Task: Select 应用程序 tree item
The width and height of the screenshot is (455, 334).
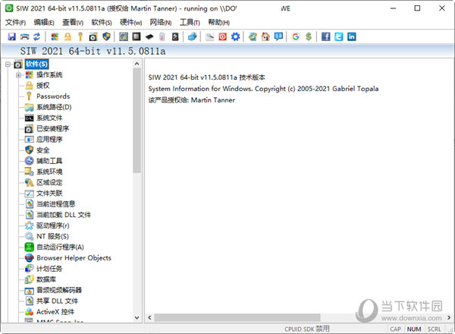Action: click(49, 140)
